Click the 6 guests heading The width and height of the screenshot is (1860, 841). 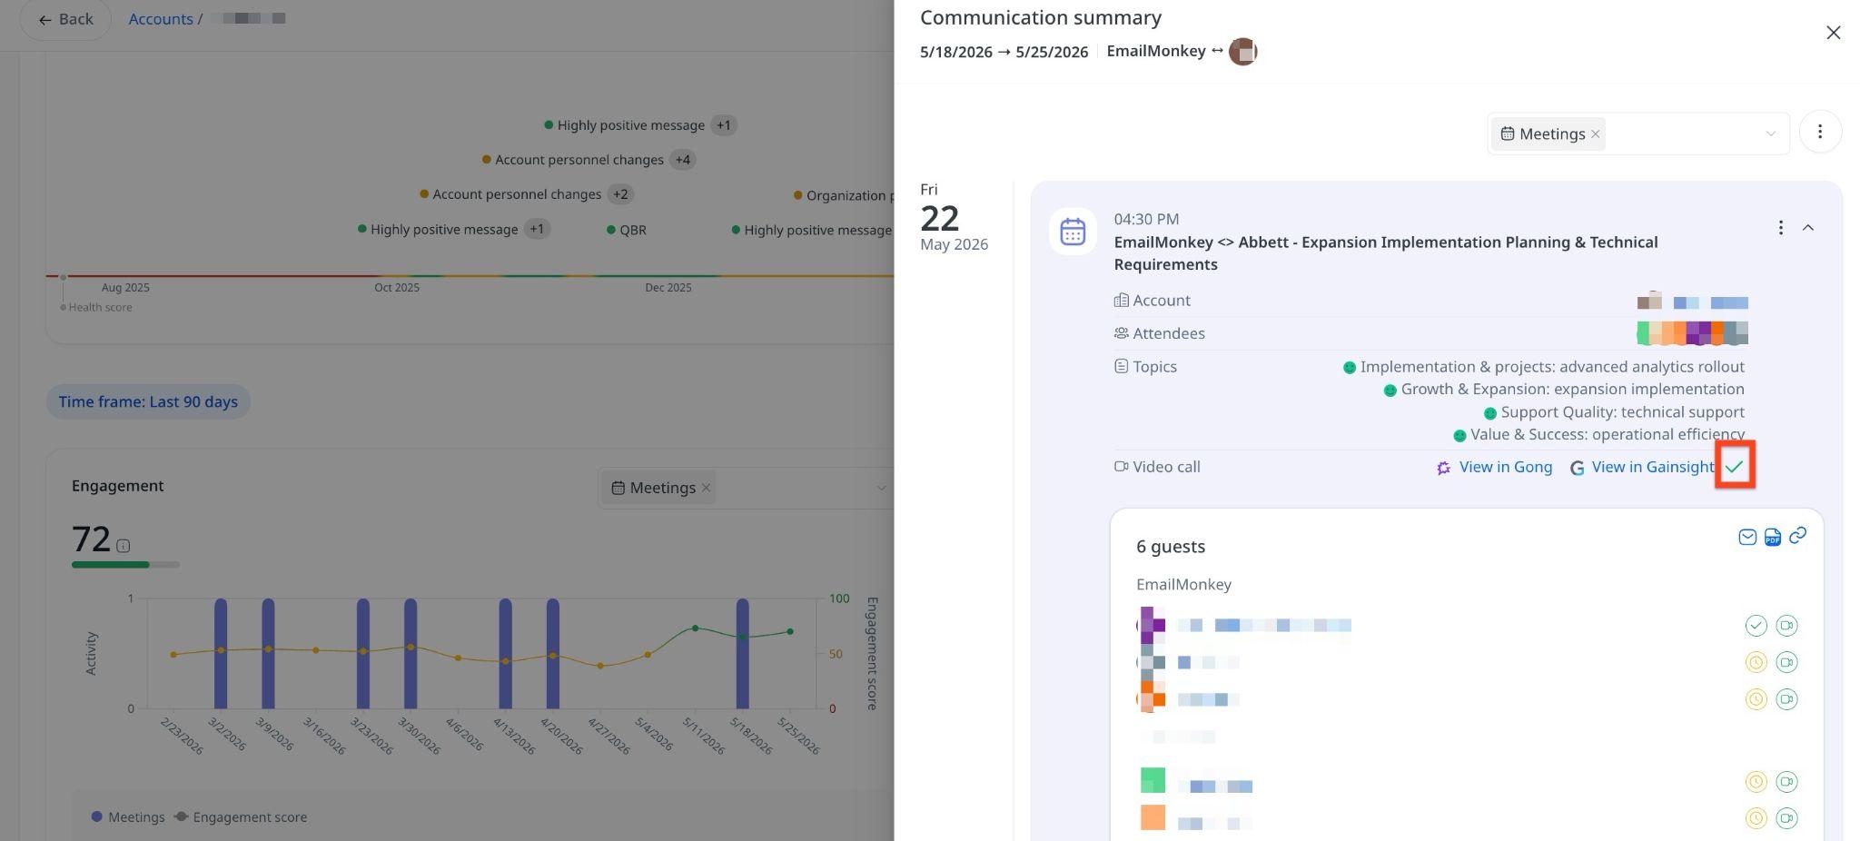click(x=1171, y=547)
